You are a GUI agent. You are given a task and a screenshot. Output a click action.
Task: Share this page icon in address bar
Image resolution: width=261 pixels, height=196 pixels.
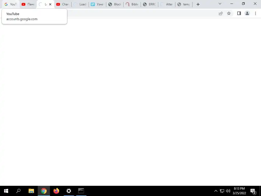(x=221, y=13)
